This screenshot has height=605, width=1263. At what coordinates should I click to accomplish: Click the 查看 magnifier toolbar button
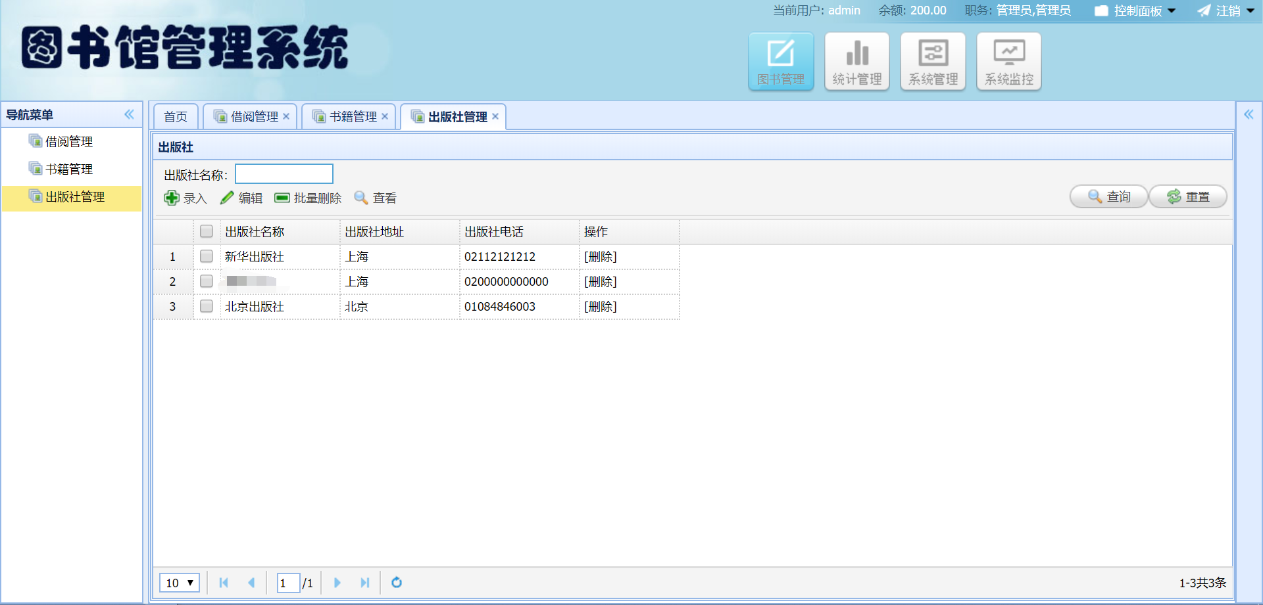pos(375,198)
